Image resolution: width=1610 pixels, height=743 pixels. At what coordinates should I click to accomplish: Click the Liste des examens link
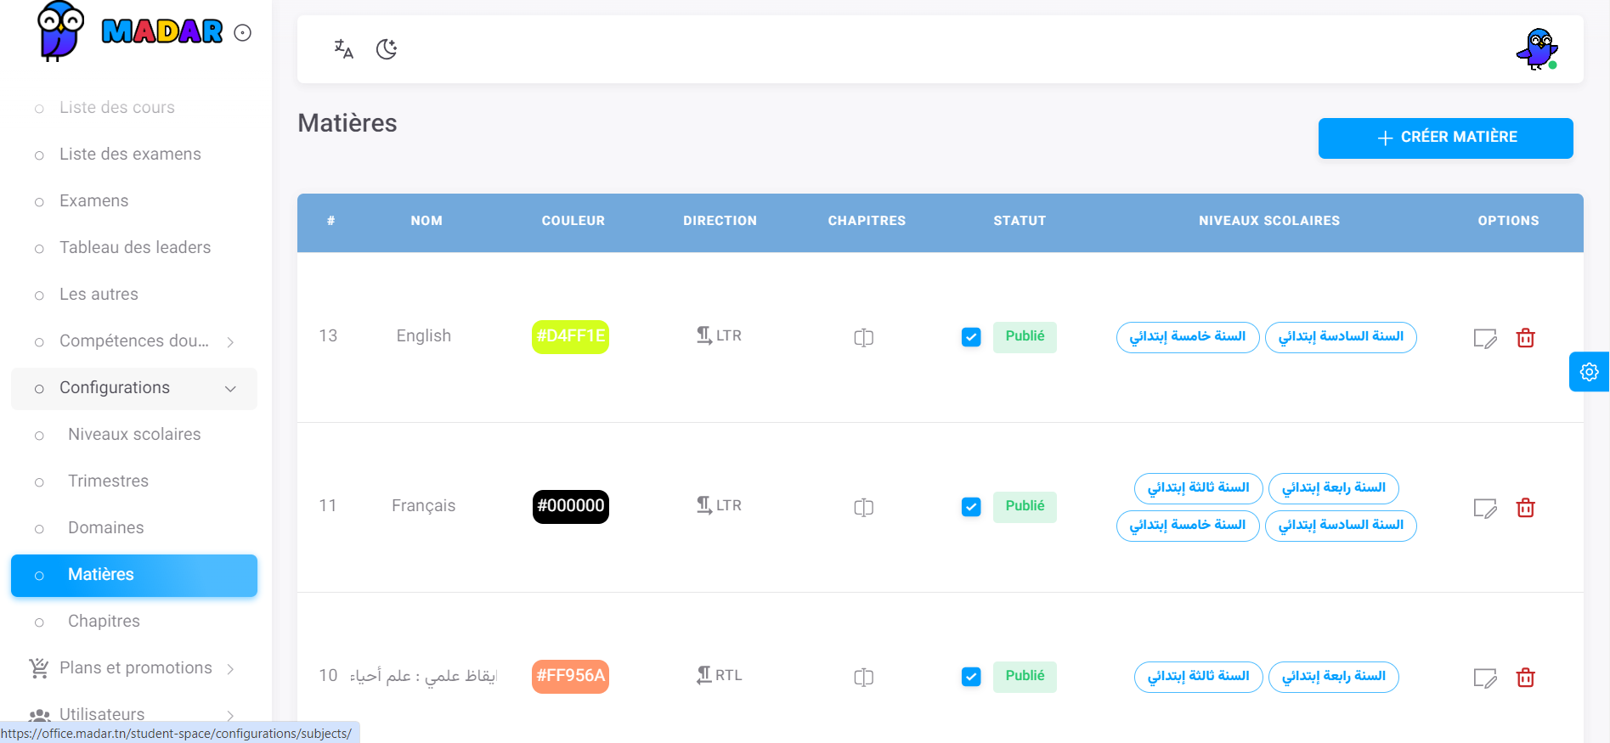click(130, 155)
